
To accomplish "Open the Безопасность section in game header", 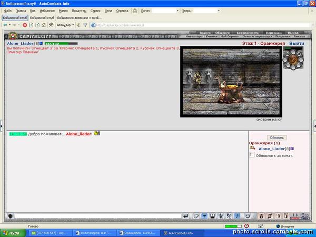I will [248, 33].
